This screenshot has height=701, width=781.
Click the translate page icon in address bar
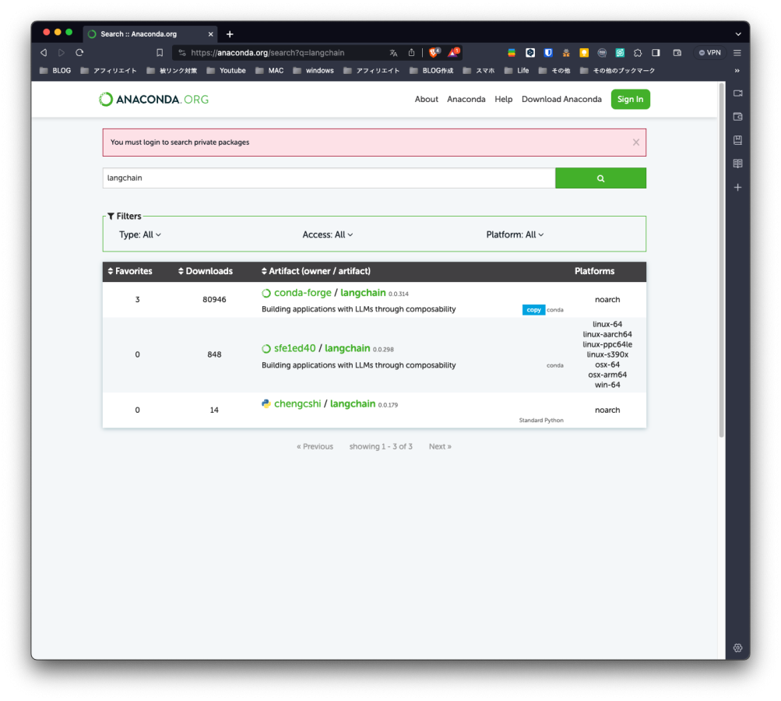tap(393, 52)
